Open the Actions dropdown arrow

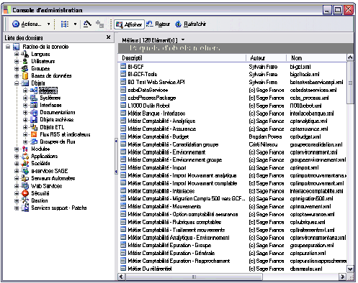[49, 24]
